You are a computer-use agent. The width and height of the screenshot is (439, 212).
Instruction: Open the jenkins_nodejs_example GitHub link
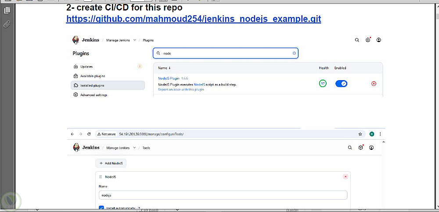point(194,19)
